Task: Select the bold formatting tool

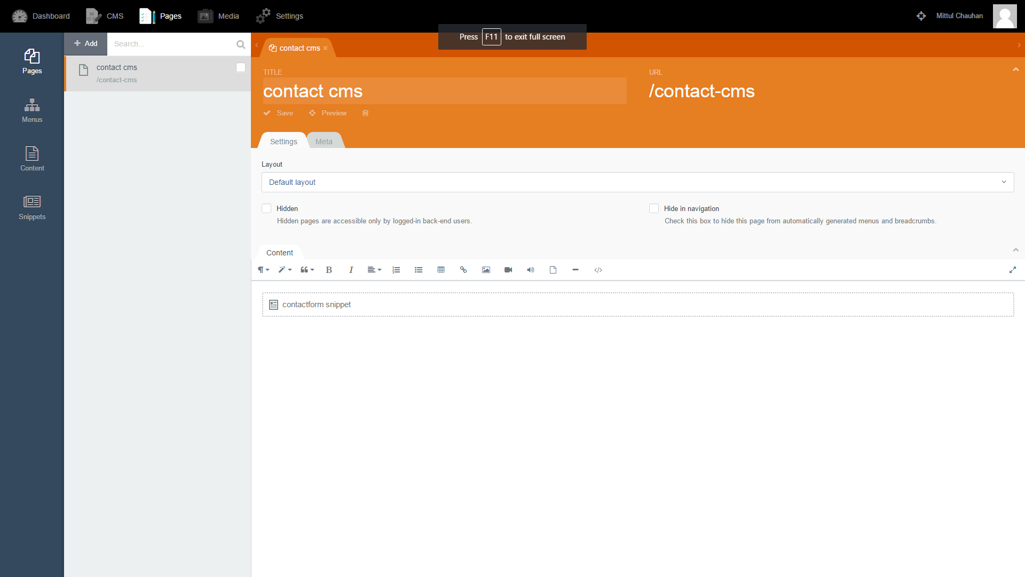Action: (x=329, y=269)
